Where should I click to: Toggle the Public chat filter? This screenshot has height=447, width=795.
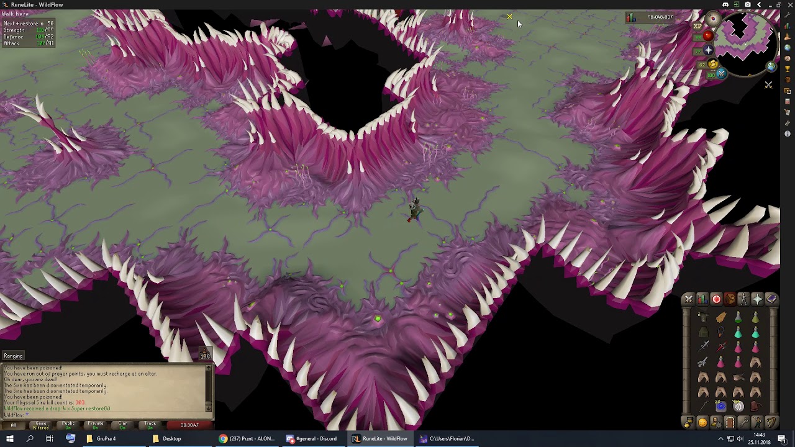(x=68, y=425)
